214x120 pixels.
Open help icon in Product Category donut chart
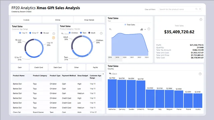pos(101,33)
